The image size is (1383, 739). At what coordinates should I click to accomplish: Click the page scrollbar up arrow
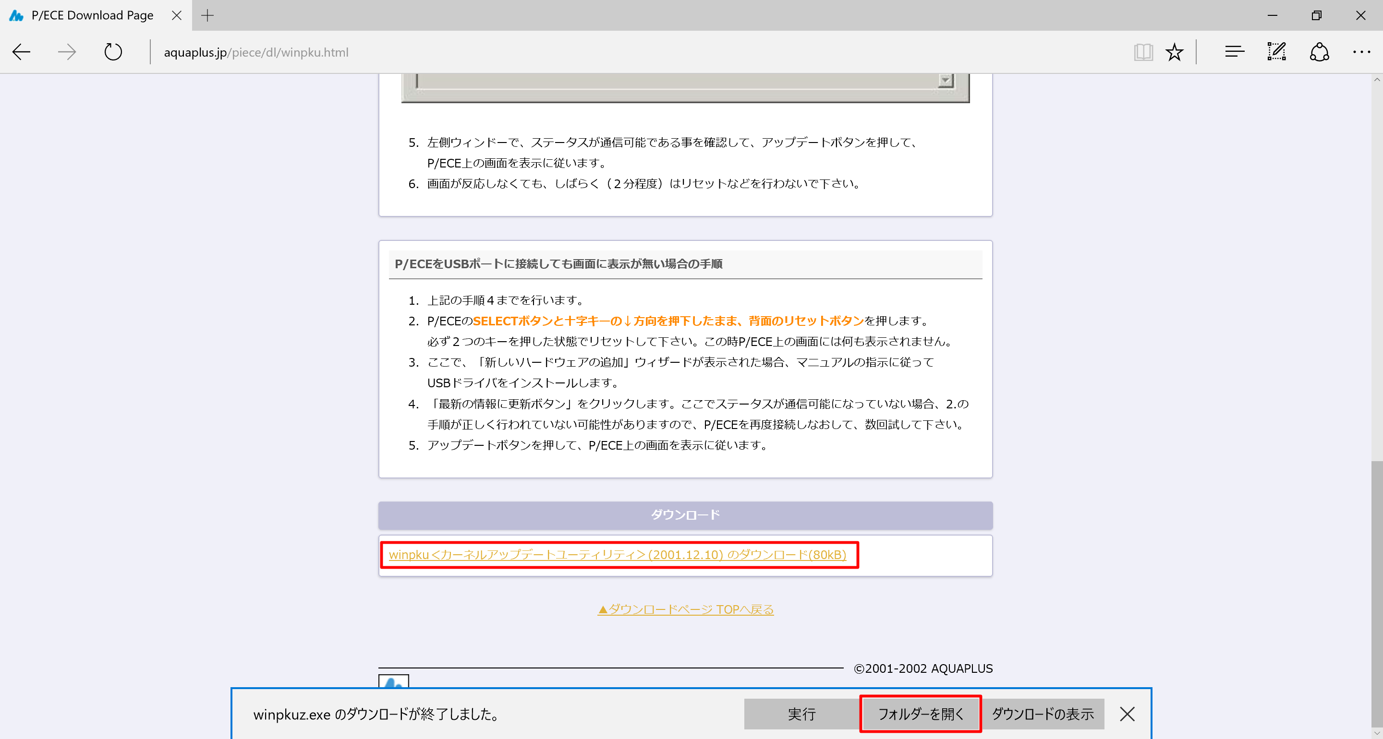coord(1377,80)
